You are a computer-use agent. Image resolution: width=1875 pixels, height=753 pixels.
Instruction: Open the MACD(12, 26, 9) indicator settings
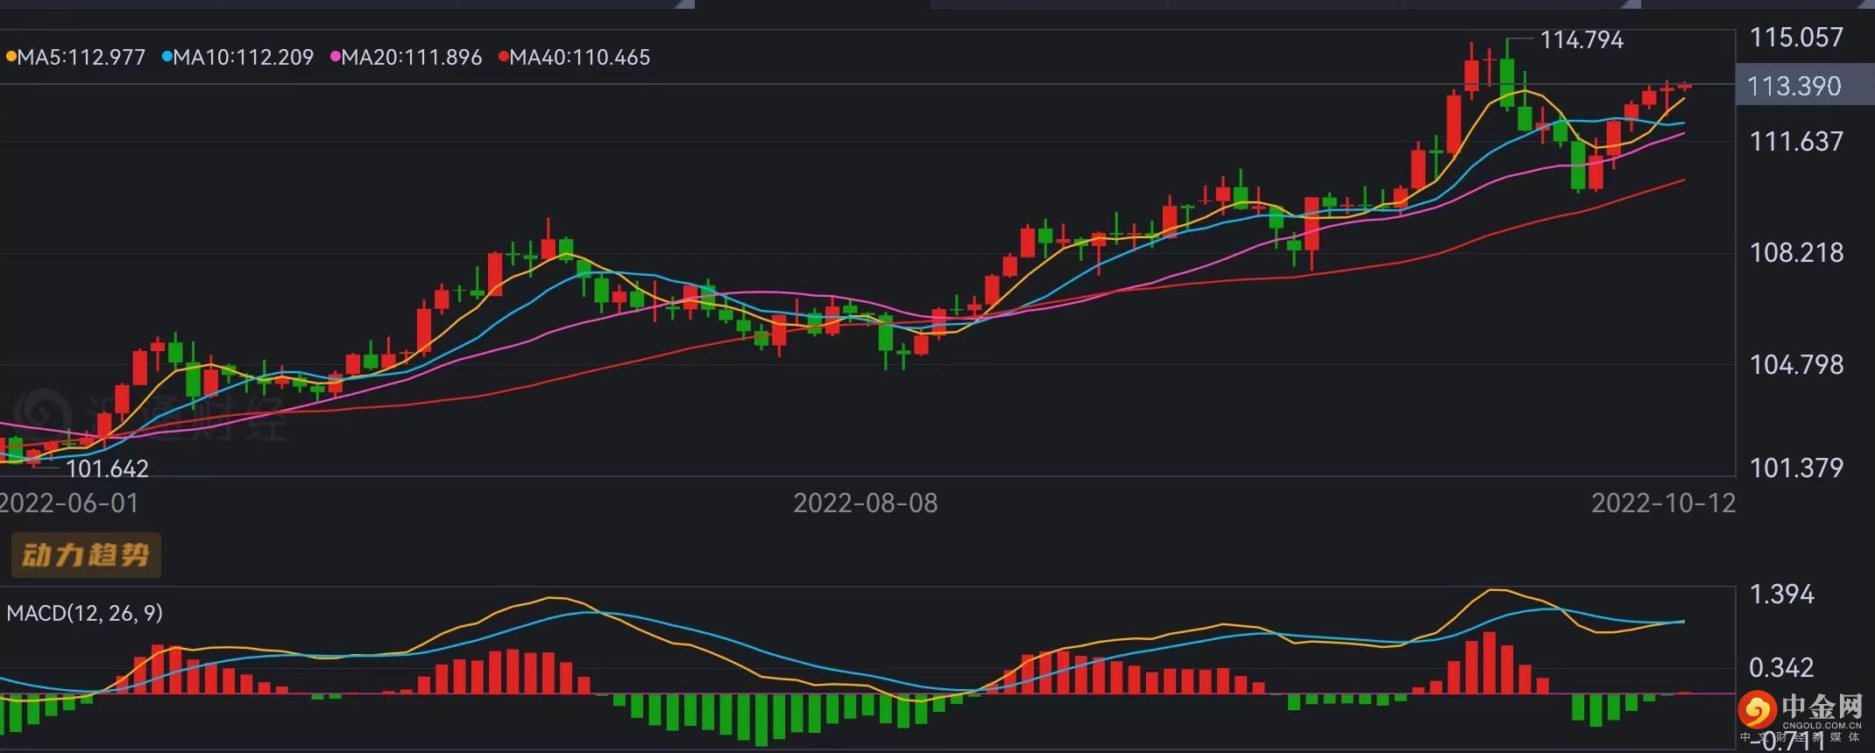85,613
